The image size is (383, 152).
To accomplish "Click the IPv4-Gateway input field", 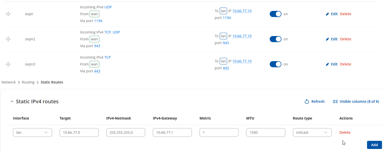I will [172, 132].
